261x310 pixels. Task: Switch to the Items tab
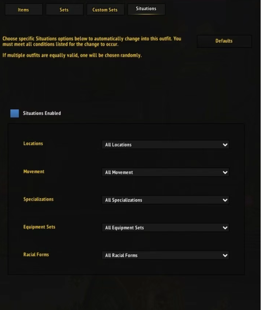click(23, 10)
